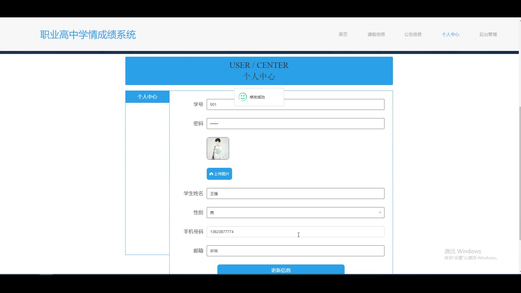
Task: Focus the 学号 input field
Action: click(334, 104)
